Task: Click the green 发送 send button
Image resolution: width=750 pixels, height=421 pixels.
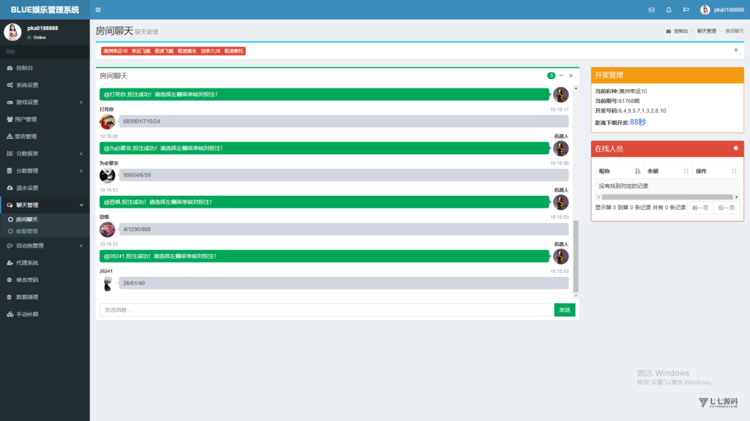Action: click(564, 310)
